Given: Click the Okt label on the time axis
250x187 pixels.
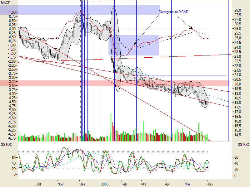Looking at the screenshot, I should [x=38, y=184].
